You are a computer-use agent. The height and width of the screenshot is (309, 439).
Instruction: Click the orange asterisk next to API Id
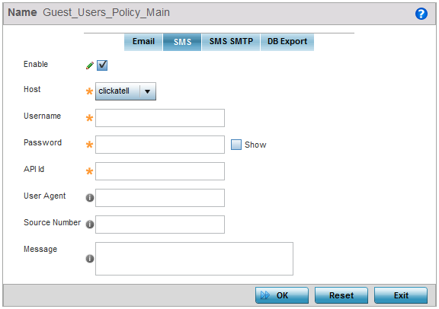pyautogui.click(x=89, y=171)
